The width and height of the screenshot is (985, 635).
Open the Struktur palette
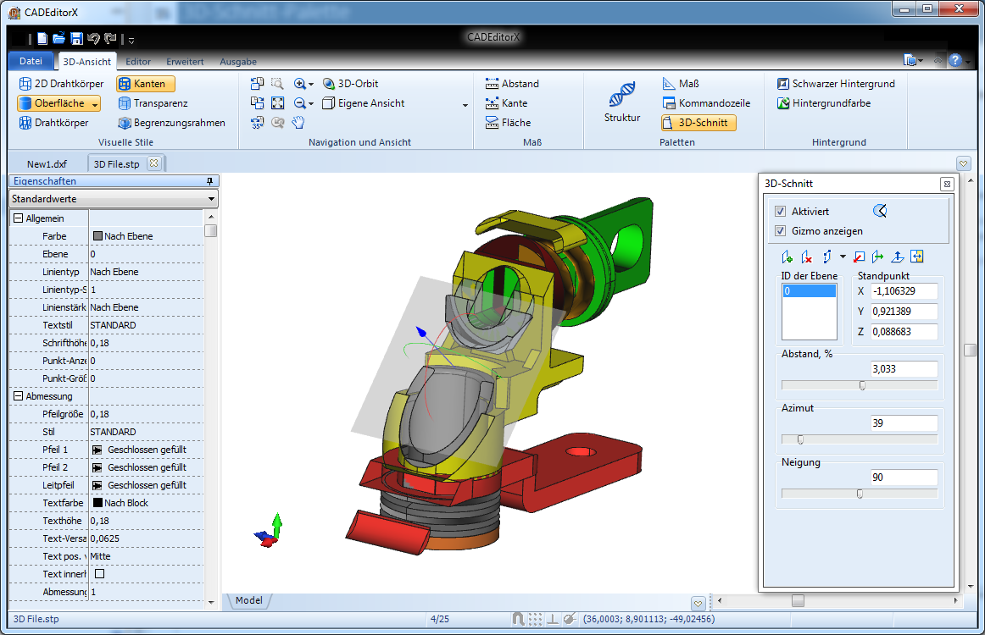(x=622, y=102)
